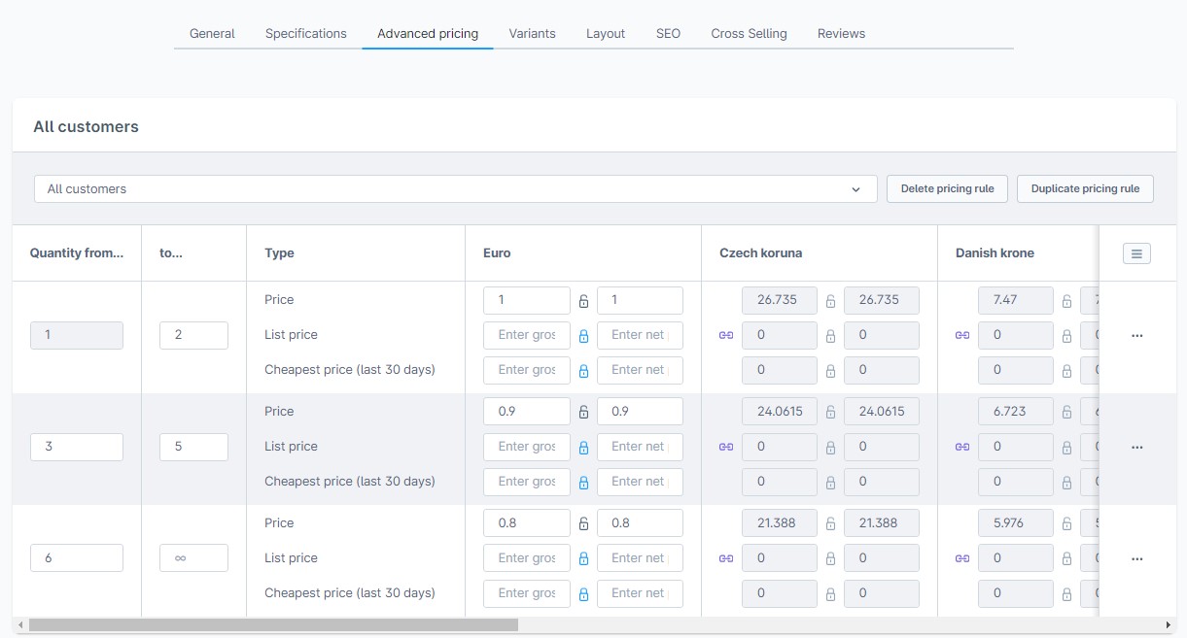Image resolution: width=1187 pixels, height=638 pixels.
Task: Open context menu for quantity 6 row
Action: pyautogui.click(x=1136, y=559)
